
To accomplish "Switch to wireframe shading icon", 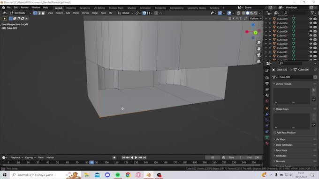I will pyautogui.click(x=243, y=13).
